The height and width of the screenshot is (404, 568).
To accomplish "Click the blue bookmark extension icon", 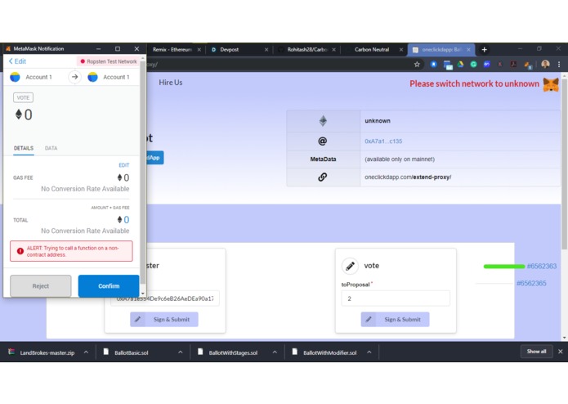I will [433, 65].
